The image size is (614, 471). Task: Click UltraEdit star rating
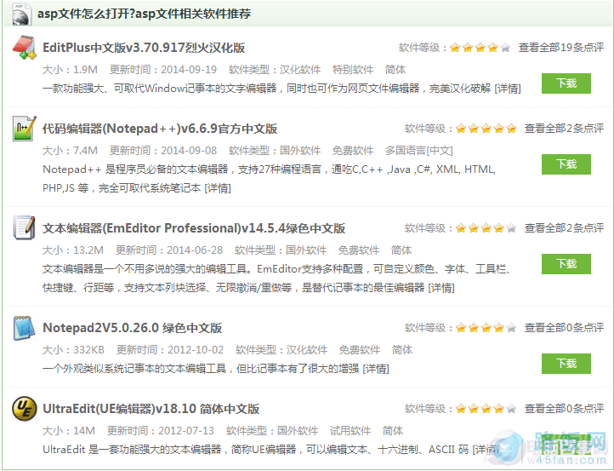click(486, 409)
